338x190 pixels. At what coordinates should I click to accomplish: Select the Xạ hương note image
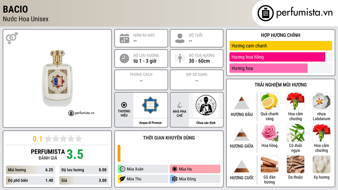pos(321,164)
